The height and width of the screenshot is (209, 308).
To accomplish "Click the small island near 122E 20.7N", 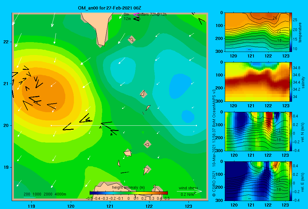I will coord(144,94).
